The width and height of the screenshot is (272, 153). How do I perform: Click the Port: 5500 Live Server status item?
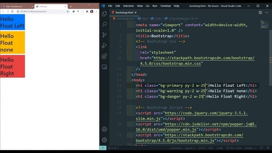pyautogui.click(x=234, y=148)
